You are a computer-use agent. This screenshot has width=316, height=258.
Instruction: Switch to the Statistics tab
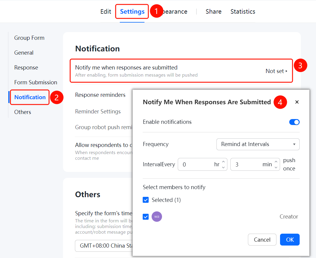(x=243, y=12)
